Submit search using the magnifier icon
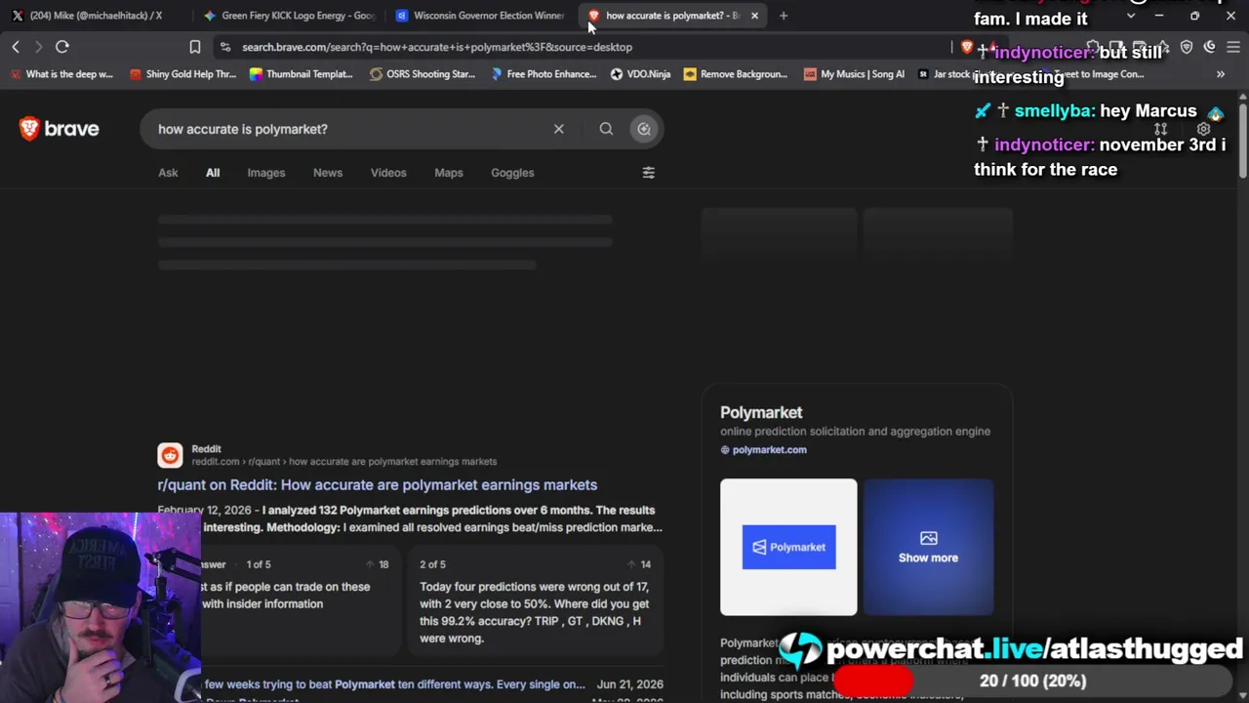The width and height of the screenshot is (1249, 703). pos(606,129)
